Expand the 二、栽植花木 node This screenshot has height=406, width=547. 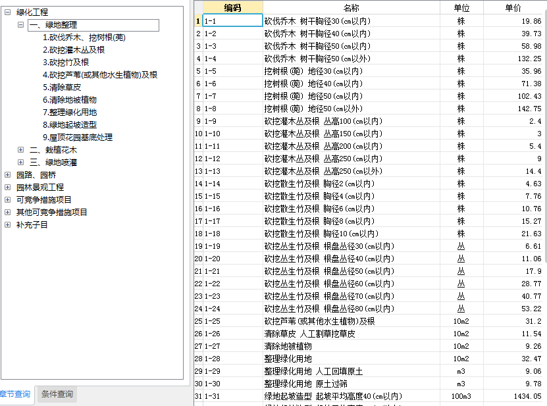pos(20,149)
